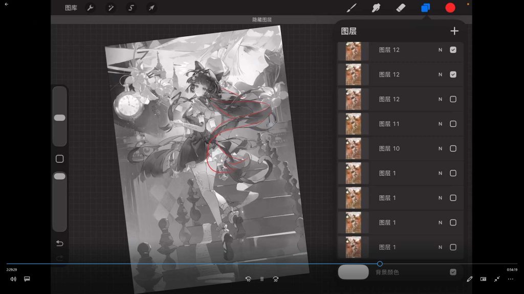
Task: Toggle visibility of 图层 10
Action: coord(453,149)
